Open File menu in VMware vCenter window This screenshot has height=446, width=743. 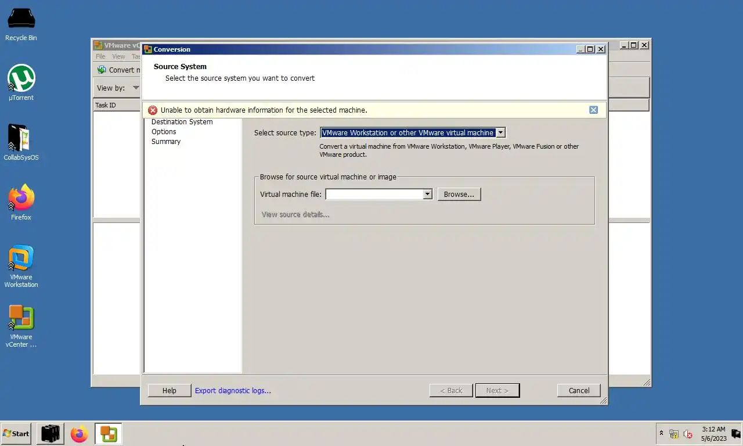tap(100, 56)
